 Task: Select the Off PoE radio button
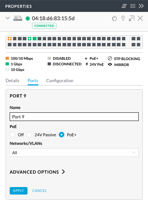[x=12, y=135]
